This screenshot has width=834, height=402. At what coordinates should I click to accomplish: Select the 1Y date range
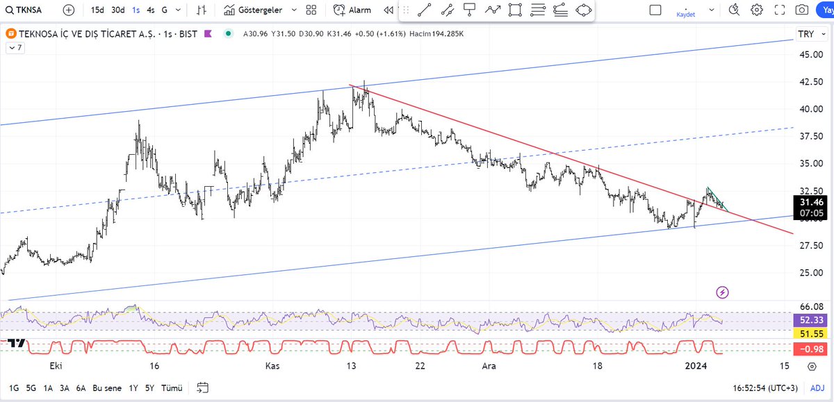(133, 388)
